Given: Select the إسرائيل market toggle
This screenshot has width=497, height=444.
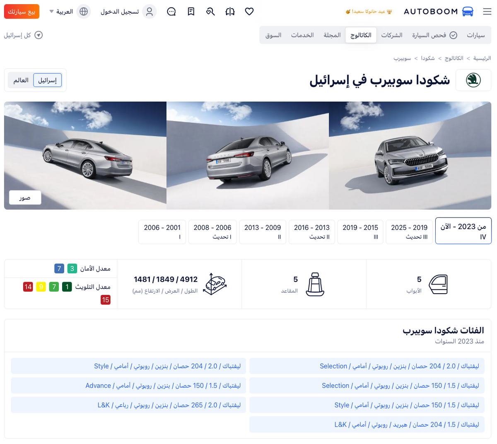Looking at the screenshot, I should [48, 80].
